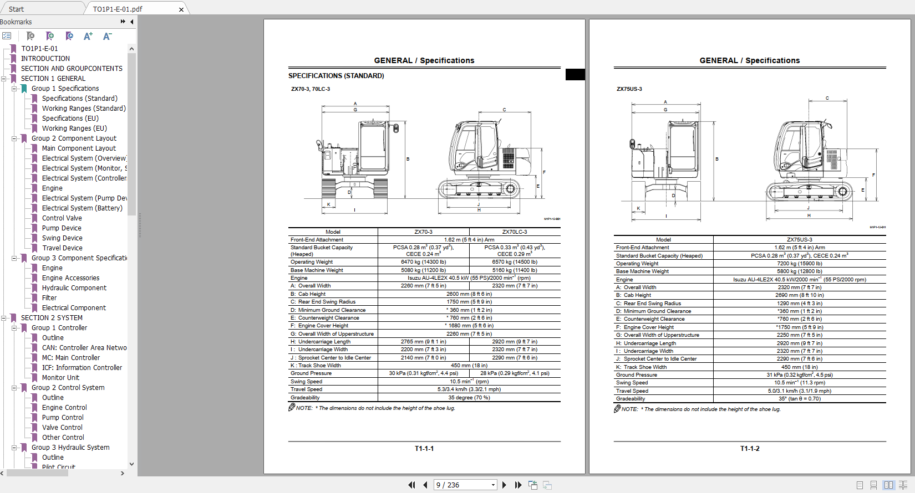Viewport: 915px width, 493px height.
Task: Open Electrical System (Overview) bookmark
Action: tap(84, 158)
